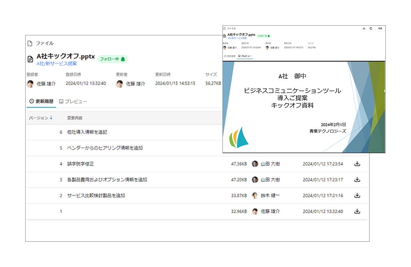The height and width of the screenshot is (267, 411).
Task: Open the A社/新サービス提案 folder link
Action: point(57,64)
